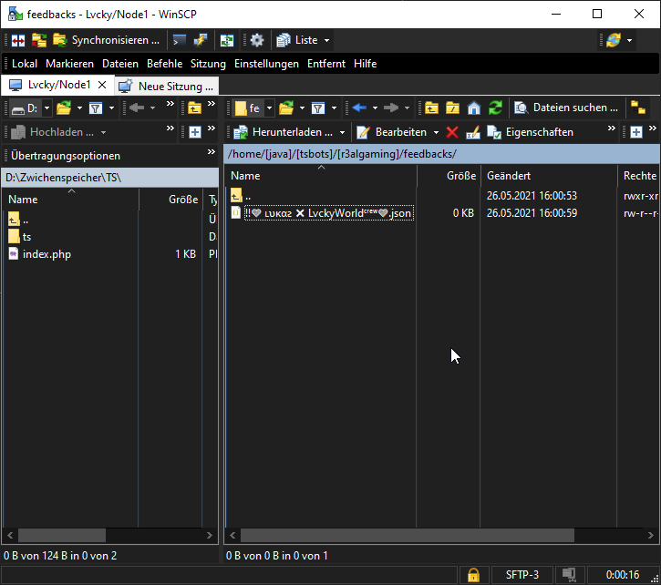This screenshot has width=661, height=585.
Task: Switch to the Neue Sitzung tab
Action: point(167,86)
